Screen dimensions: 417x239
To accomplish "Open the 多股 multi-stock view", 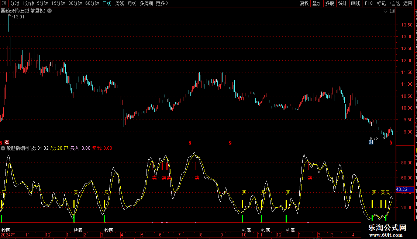I will pos(330,3).
